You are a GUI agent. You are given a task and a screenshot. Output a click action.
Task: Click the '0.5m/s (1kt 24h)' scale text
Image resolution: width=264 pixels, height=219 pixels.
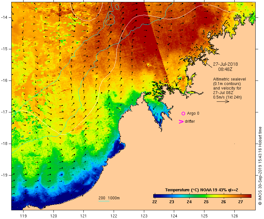point(227,97)
